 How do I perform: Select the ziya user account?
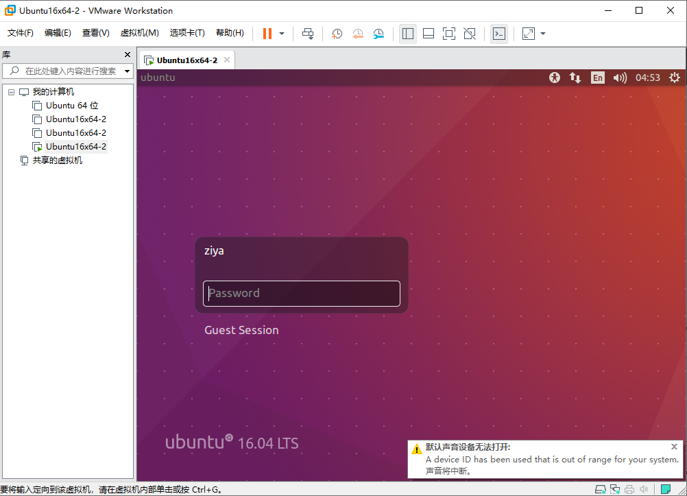click(x=214, y=250)
